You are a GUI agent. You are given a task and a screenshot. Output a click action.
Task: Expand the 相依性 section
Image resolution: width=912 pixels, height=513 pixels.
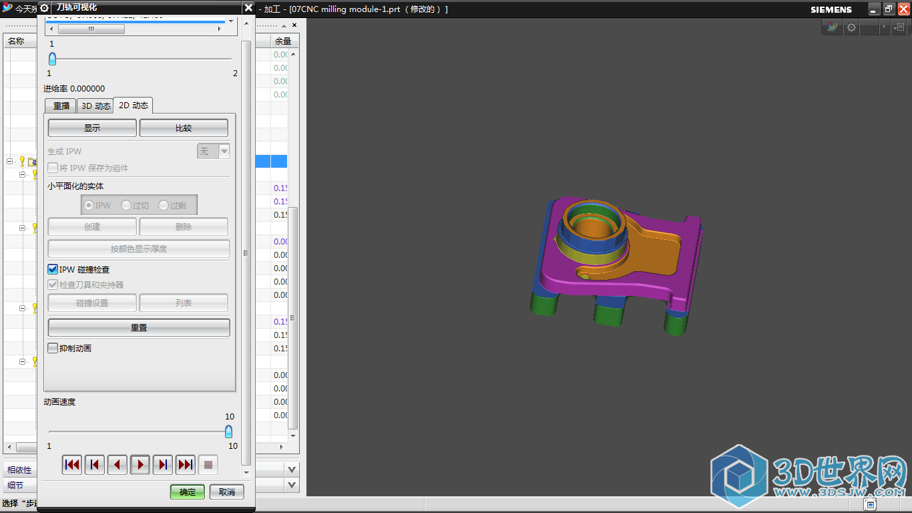(292, 470)
